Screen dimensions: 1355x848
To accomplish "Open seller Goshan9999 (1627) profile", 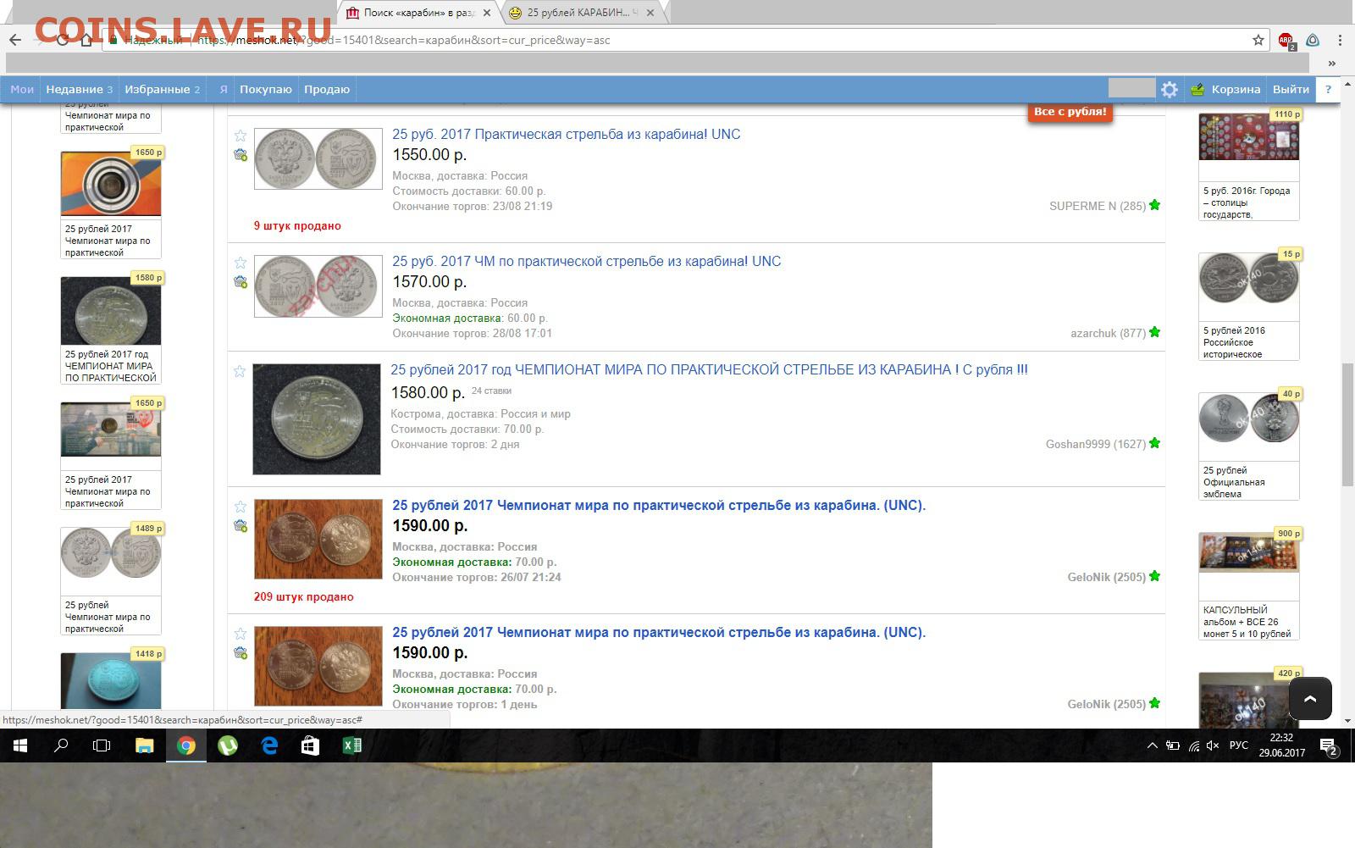I will pyautogui.click(x=1095, y=444).
